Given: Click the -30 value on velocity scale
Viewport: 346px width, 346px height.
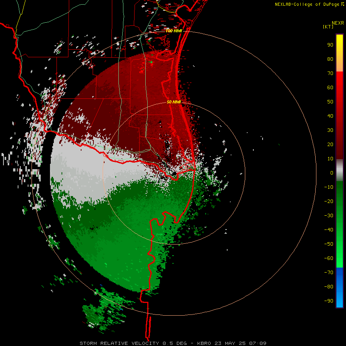Looking at the screenshot, I should [329, 216].
